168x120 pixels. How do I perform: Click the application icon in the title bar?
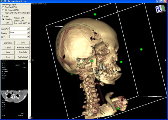point(2,1)
